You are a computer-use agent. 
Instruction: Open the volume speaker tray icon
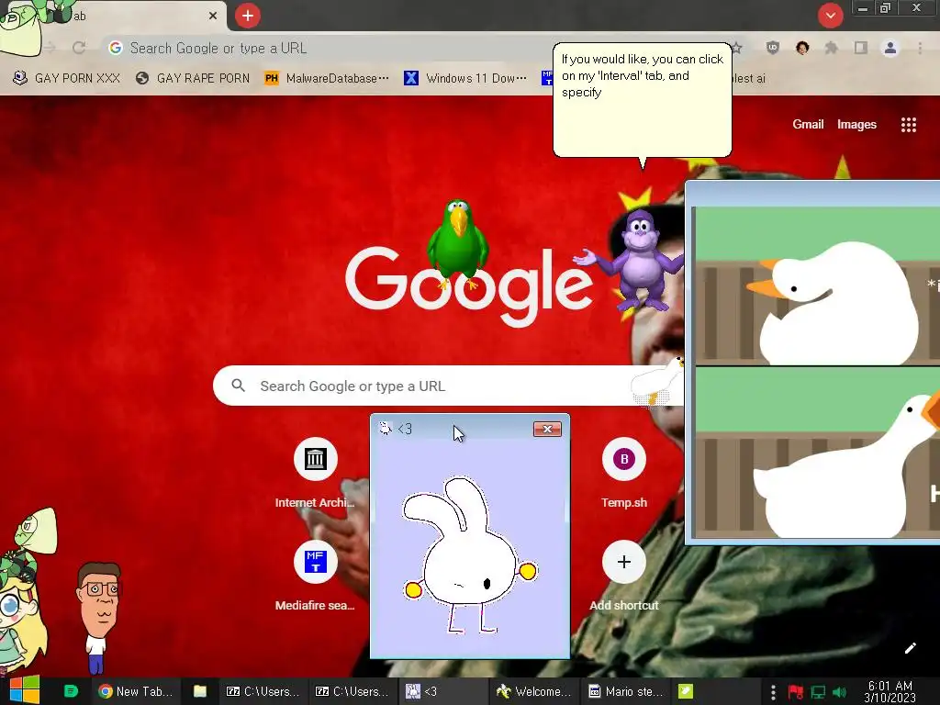(x=839, y=692)
